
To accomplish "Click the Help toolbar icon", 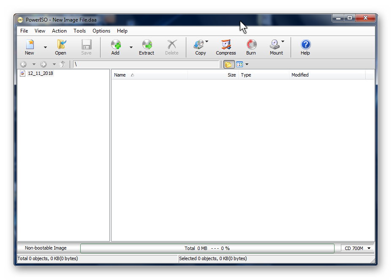I will [305, 44].
